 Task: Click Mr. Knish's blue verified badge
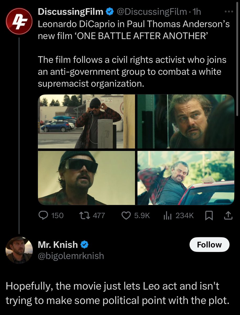pyautogui.click(x=84, y=245)
